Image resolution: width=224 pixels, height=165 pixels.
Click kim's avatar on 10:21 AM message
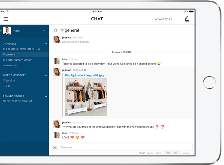point(57,61)
